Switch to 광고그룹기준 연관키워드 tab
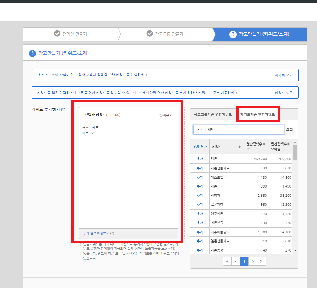This screenshot has height=288, width=317. tap(213, 114)
